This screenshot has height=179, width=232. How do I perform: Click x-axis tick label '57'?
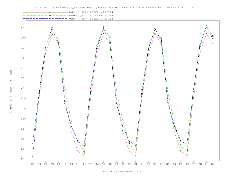point(155,164)
